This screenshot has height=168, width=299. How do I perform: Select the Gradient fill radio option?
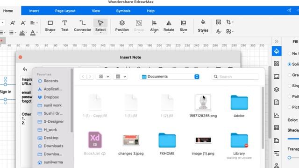[290, 75]
